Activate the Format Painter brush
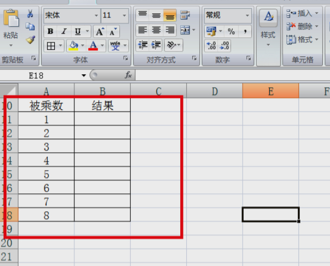330x266 pixels. (30, 40)
